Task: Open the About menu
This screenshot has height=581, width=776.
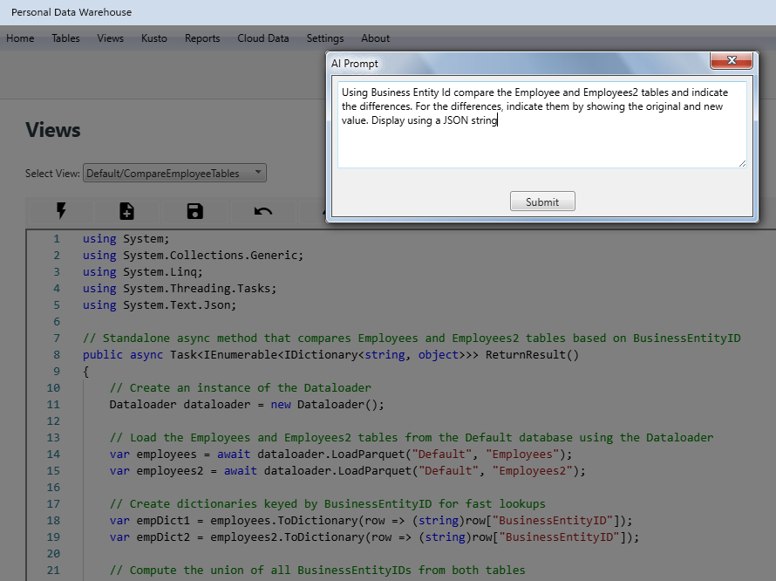Action: click(x=376, y=38)
